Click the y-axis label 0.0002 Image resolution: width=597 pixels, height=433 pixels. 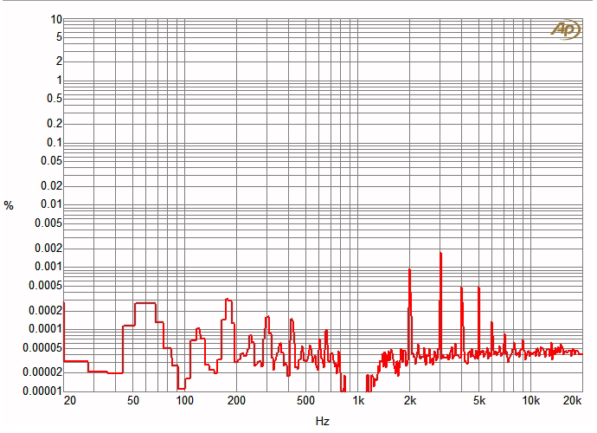pyautogui.click(x=45, y=310)
